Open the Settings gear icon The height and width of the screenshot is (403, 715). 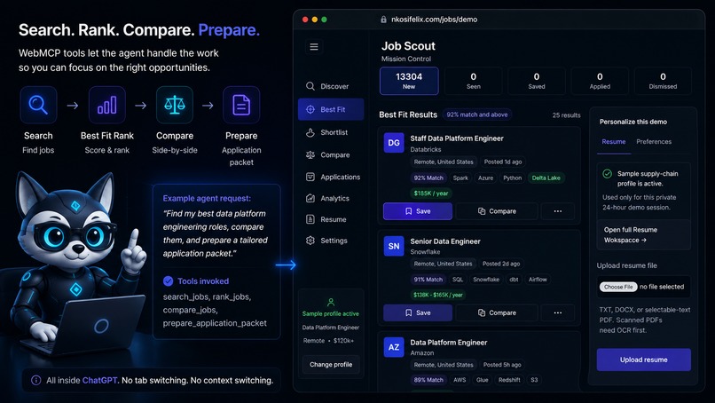(310, 240)
